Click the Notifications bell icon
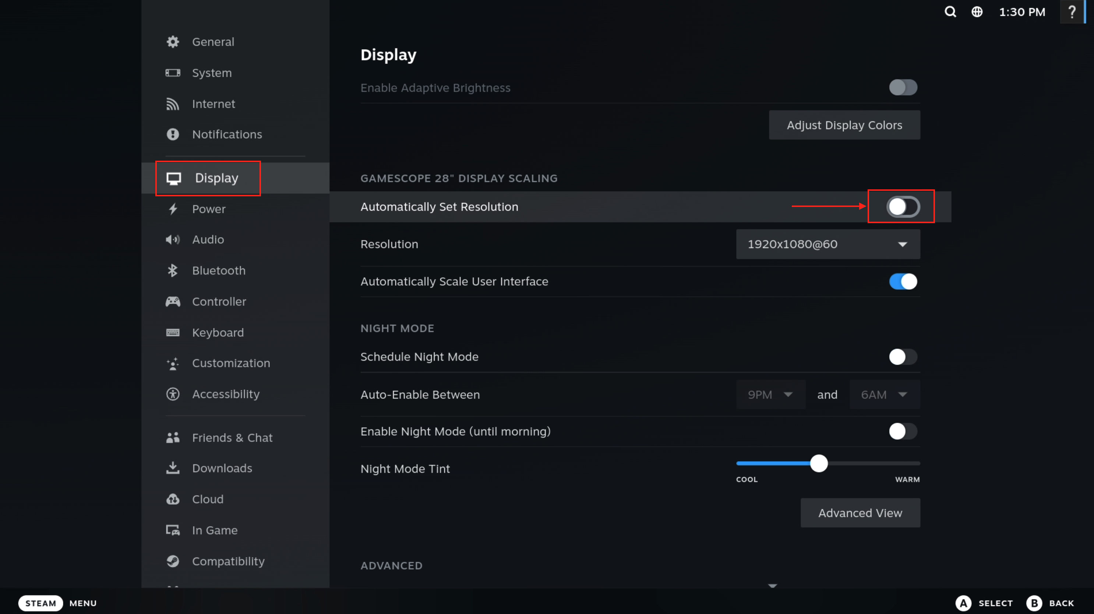This screenshot has height=614, width=1094. [173, 134]
